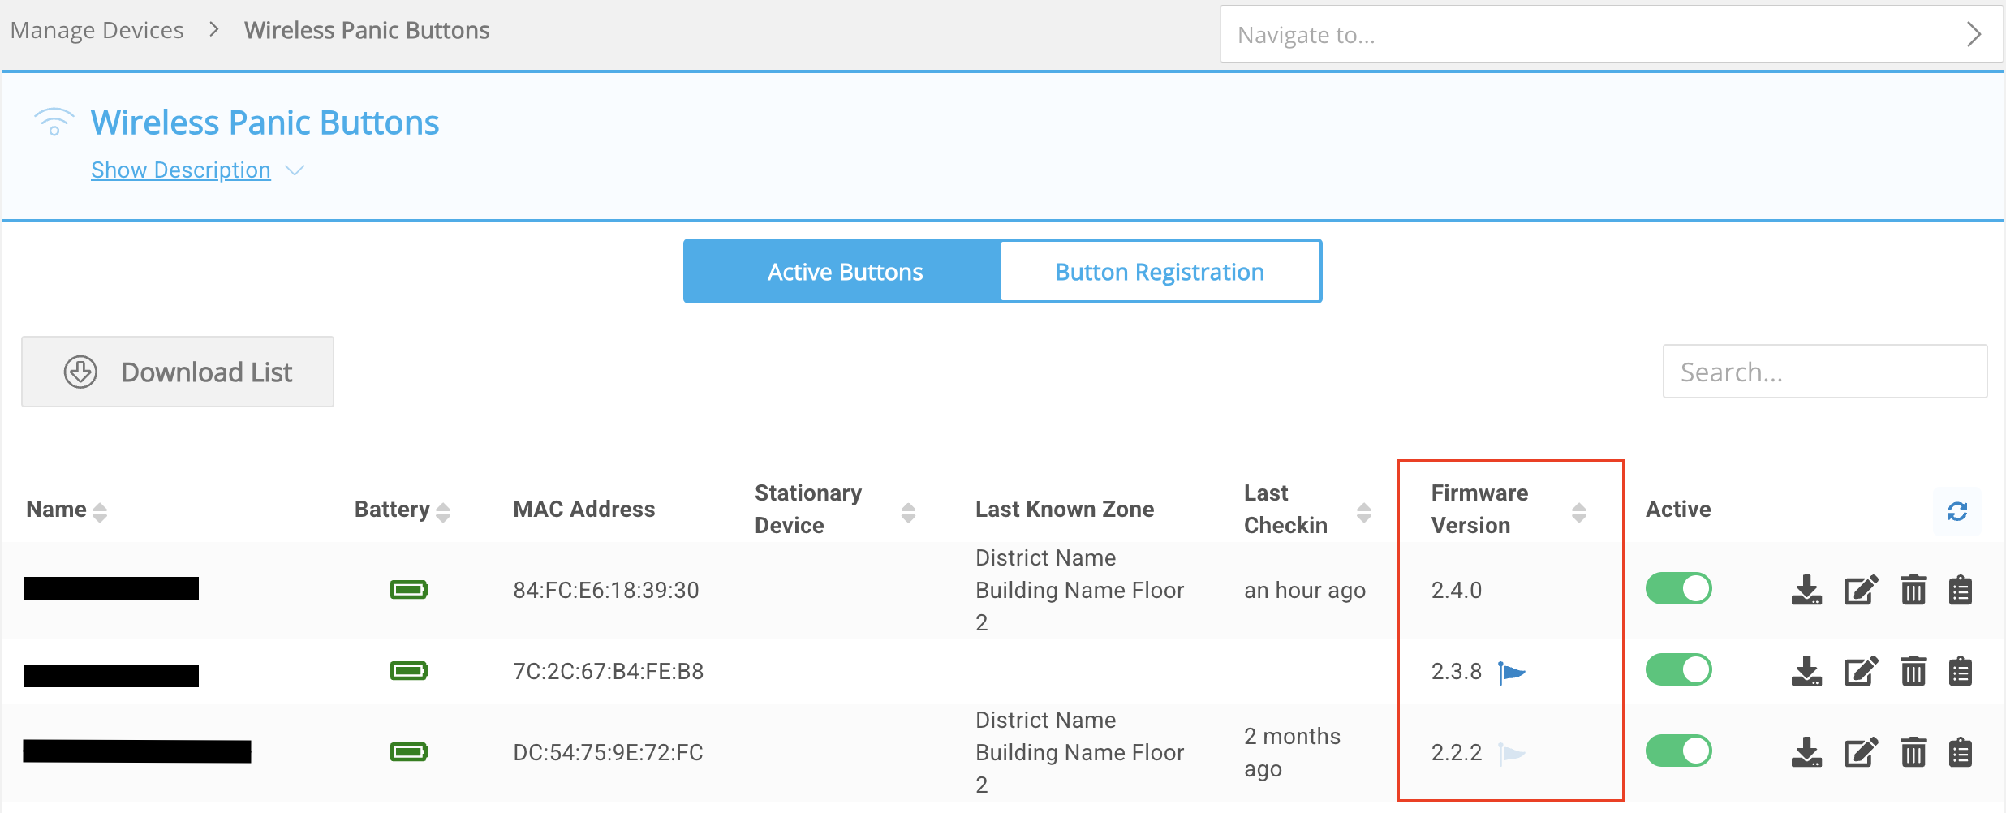Sort the table by Battery column
This screenshot has height=813, width=2006.
pyautogui.click(x=443, y=512)
